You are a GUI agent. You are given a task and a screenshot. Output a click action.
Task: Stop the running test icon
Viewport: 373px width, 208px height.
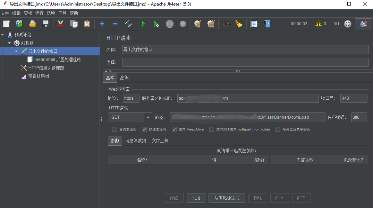coord(170,24)
